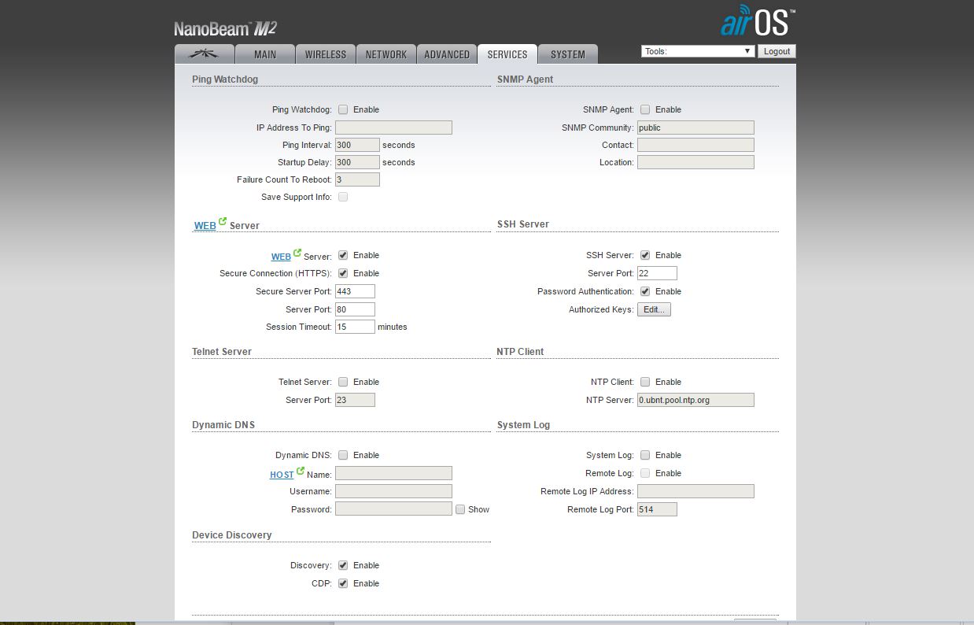Click the SSH Server Port field
The width and height of the screenshot is (974, 625).
tap(657, 273)
